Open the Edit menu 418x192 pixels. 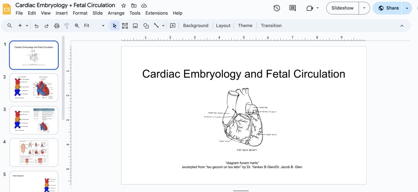click(x=32, y=13)
